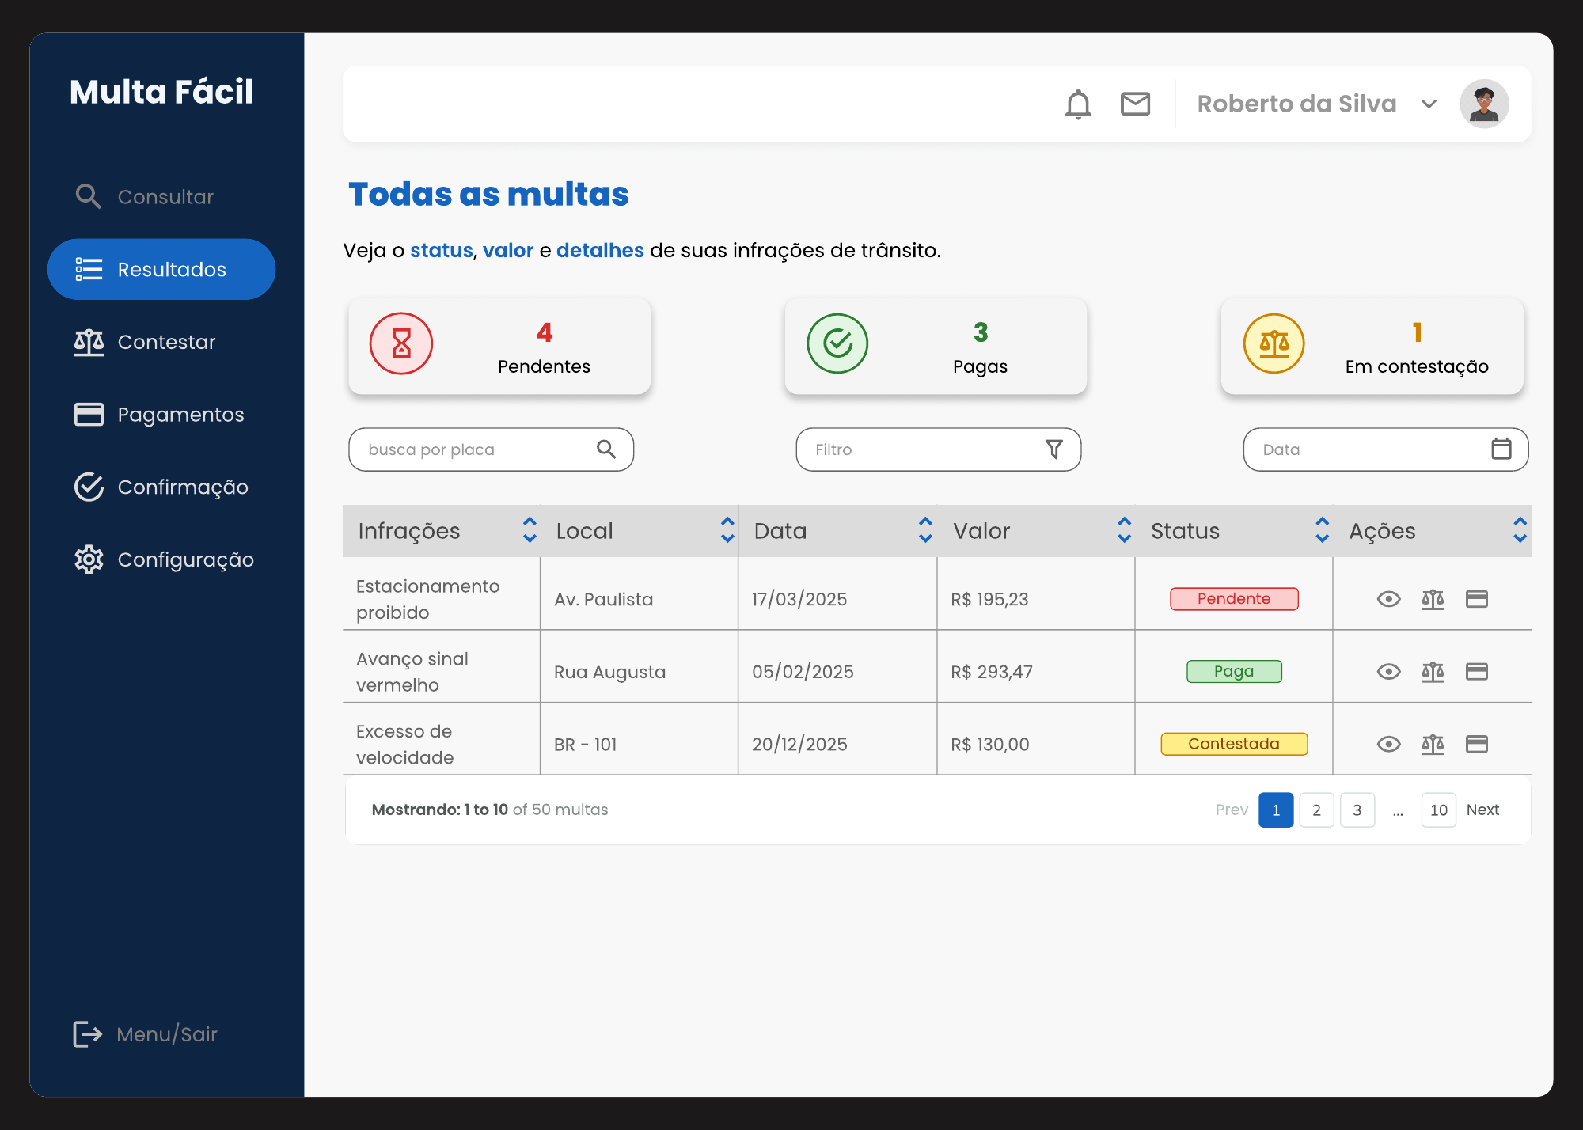Open the Filtro dropdown
The height and width of the screenshot is (1130, 1583).
pyautogui.click(x=939, y=449)
